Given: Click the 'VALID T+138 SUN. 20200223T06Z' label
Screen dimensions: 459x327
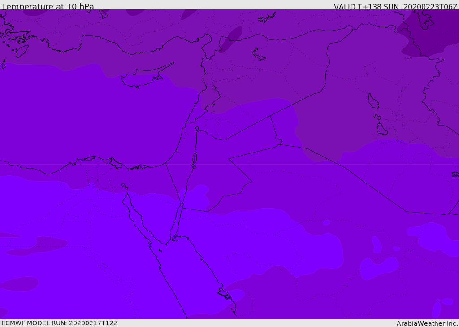Looking at the screenshot, I should (x=395, y=6).
